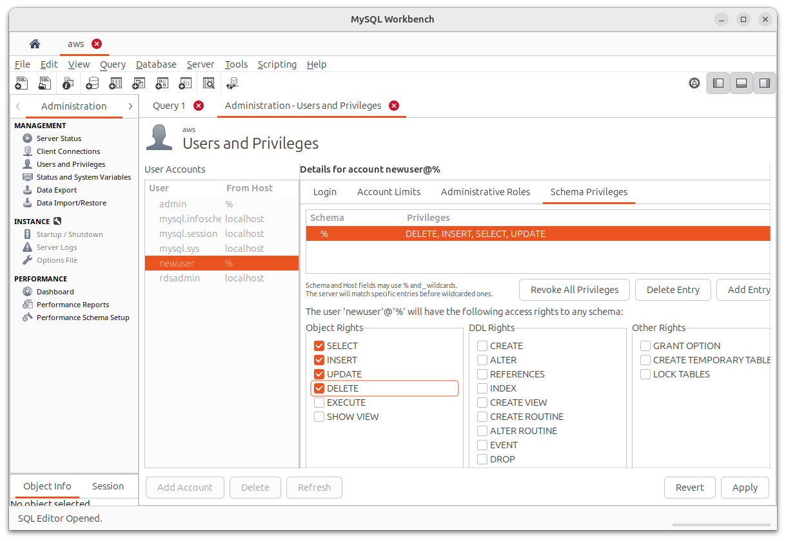Open the schema inspector toolbar icon

pyautogui.click(x=68, y=83)
